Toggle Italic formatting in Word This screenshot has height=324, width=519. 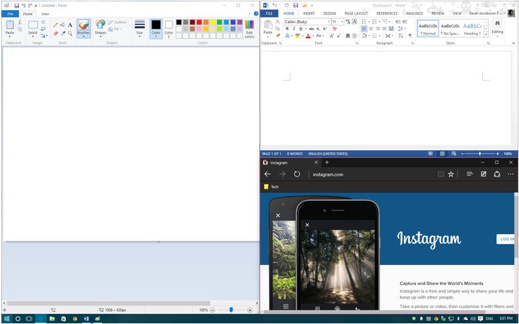point(294,29)
